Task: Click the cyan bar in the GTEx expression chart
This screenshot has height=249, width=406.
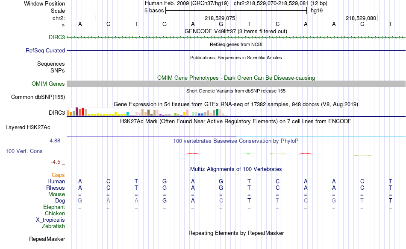Action: click(x=127, y=114)
